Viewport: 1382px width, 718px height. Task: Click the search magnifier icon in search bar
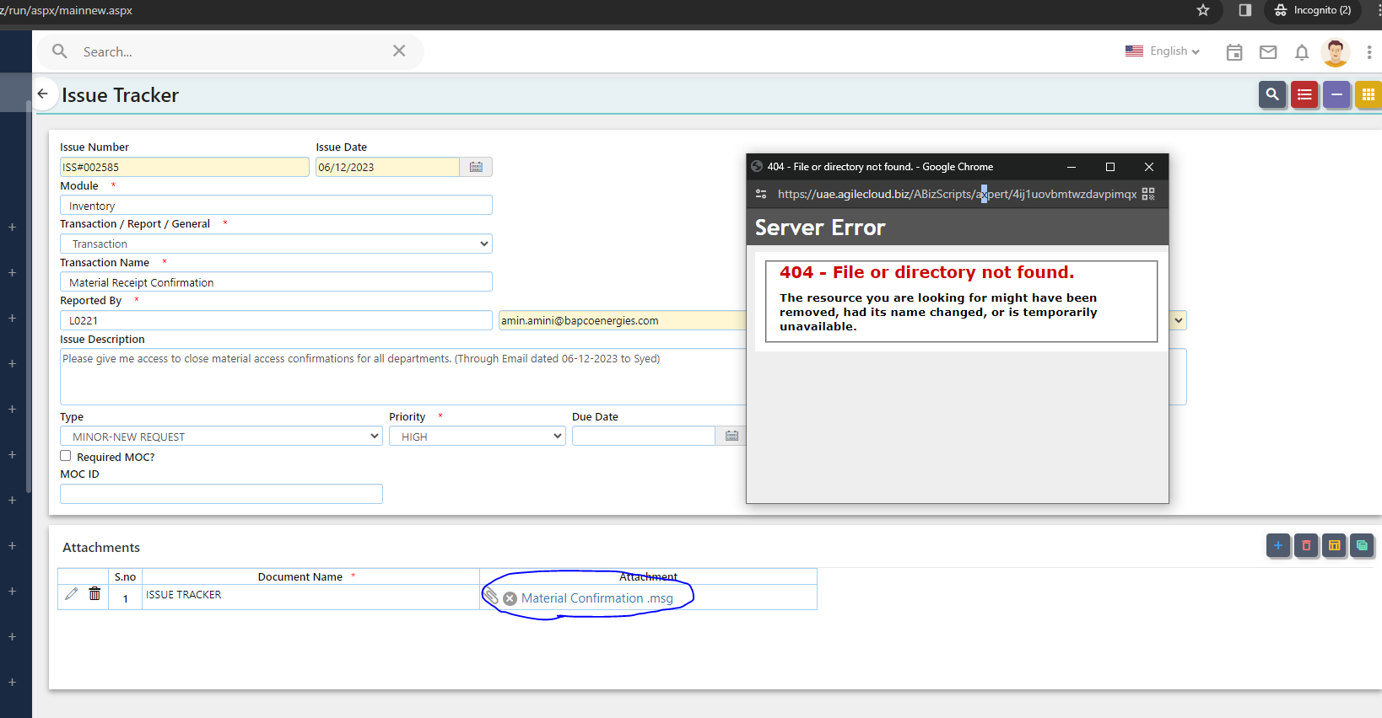(x=60, y=51)
